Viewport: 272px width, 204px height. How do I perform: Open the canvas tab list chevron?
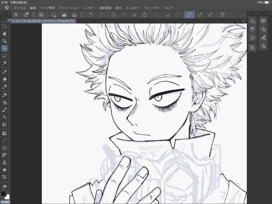pos(244,21)
